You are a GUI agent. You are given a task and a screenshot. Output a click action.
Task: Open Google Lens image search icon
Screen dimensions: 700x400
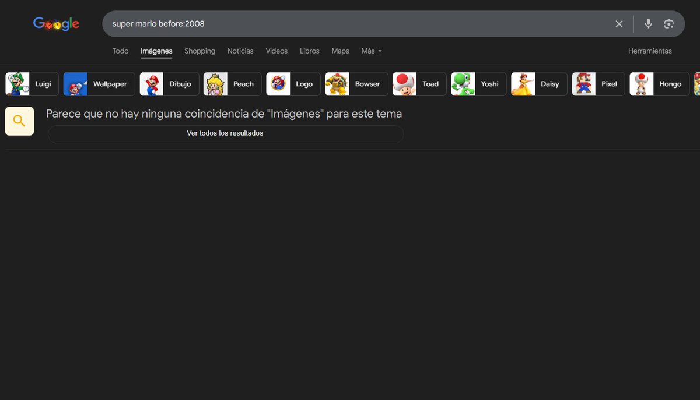pos(668,24)
